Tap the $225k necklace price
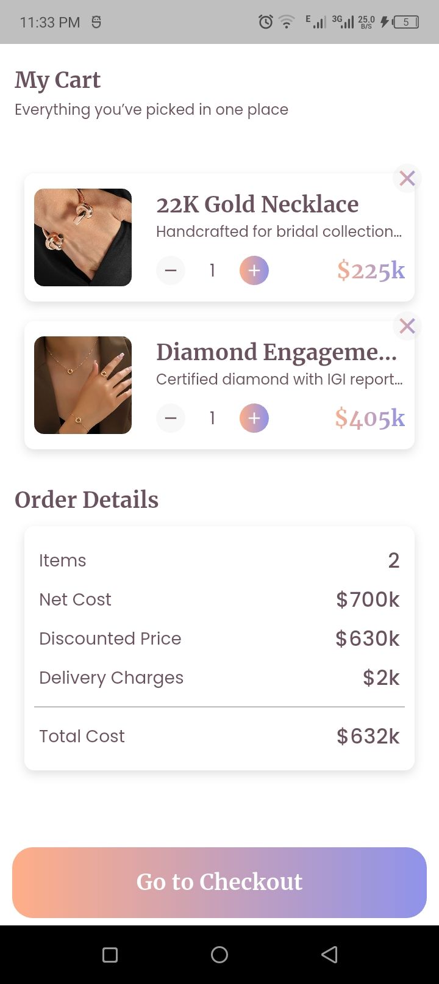Screen dimensions: 439x984 (x=371, y=270)
